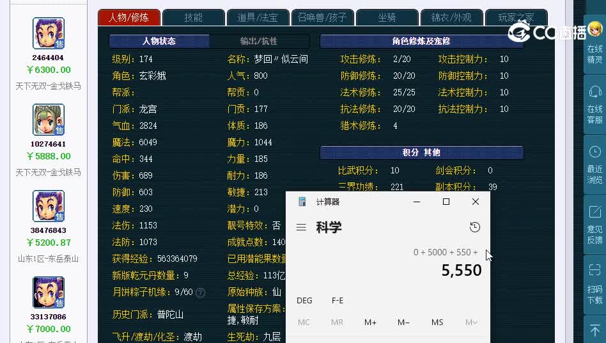This screenshot has width=606, height=343.
Task: Click expression 0 + 5000 + 550 +
Action: click(446, 253)
